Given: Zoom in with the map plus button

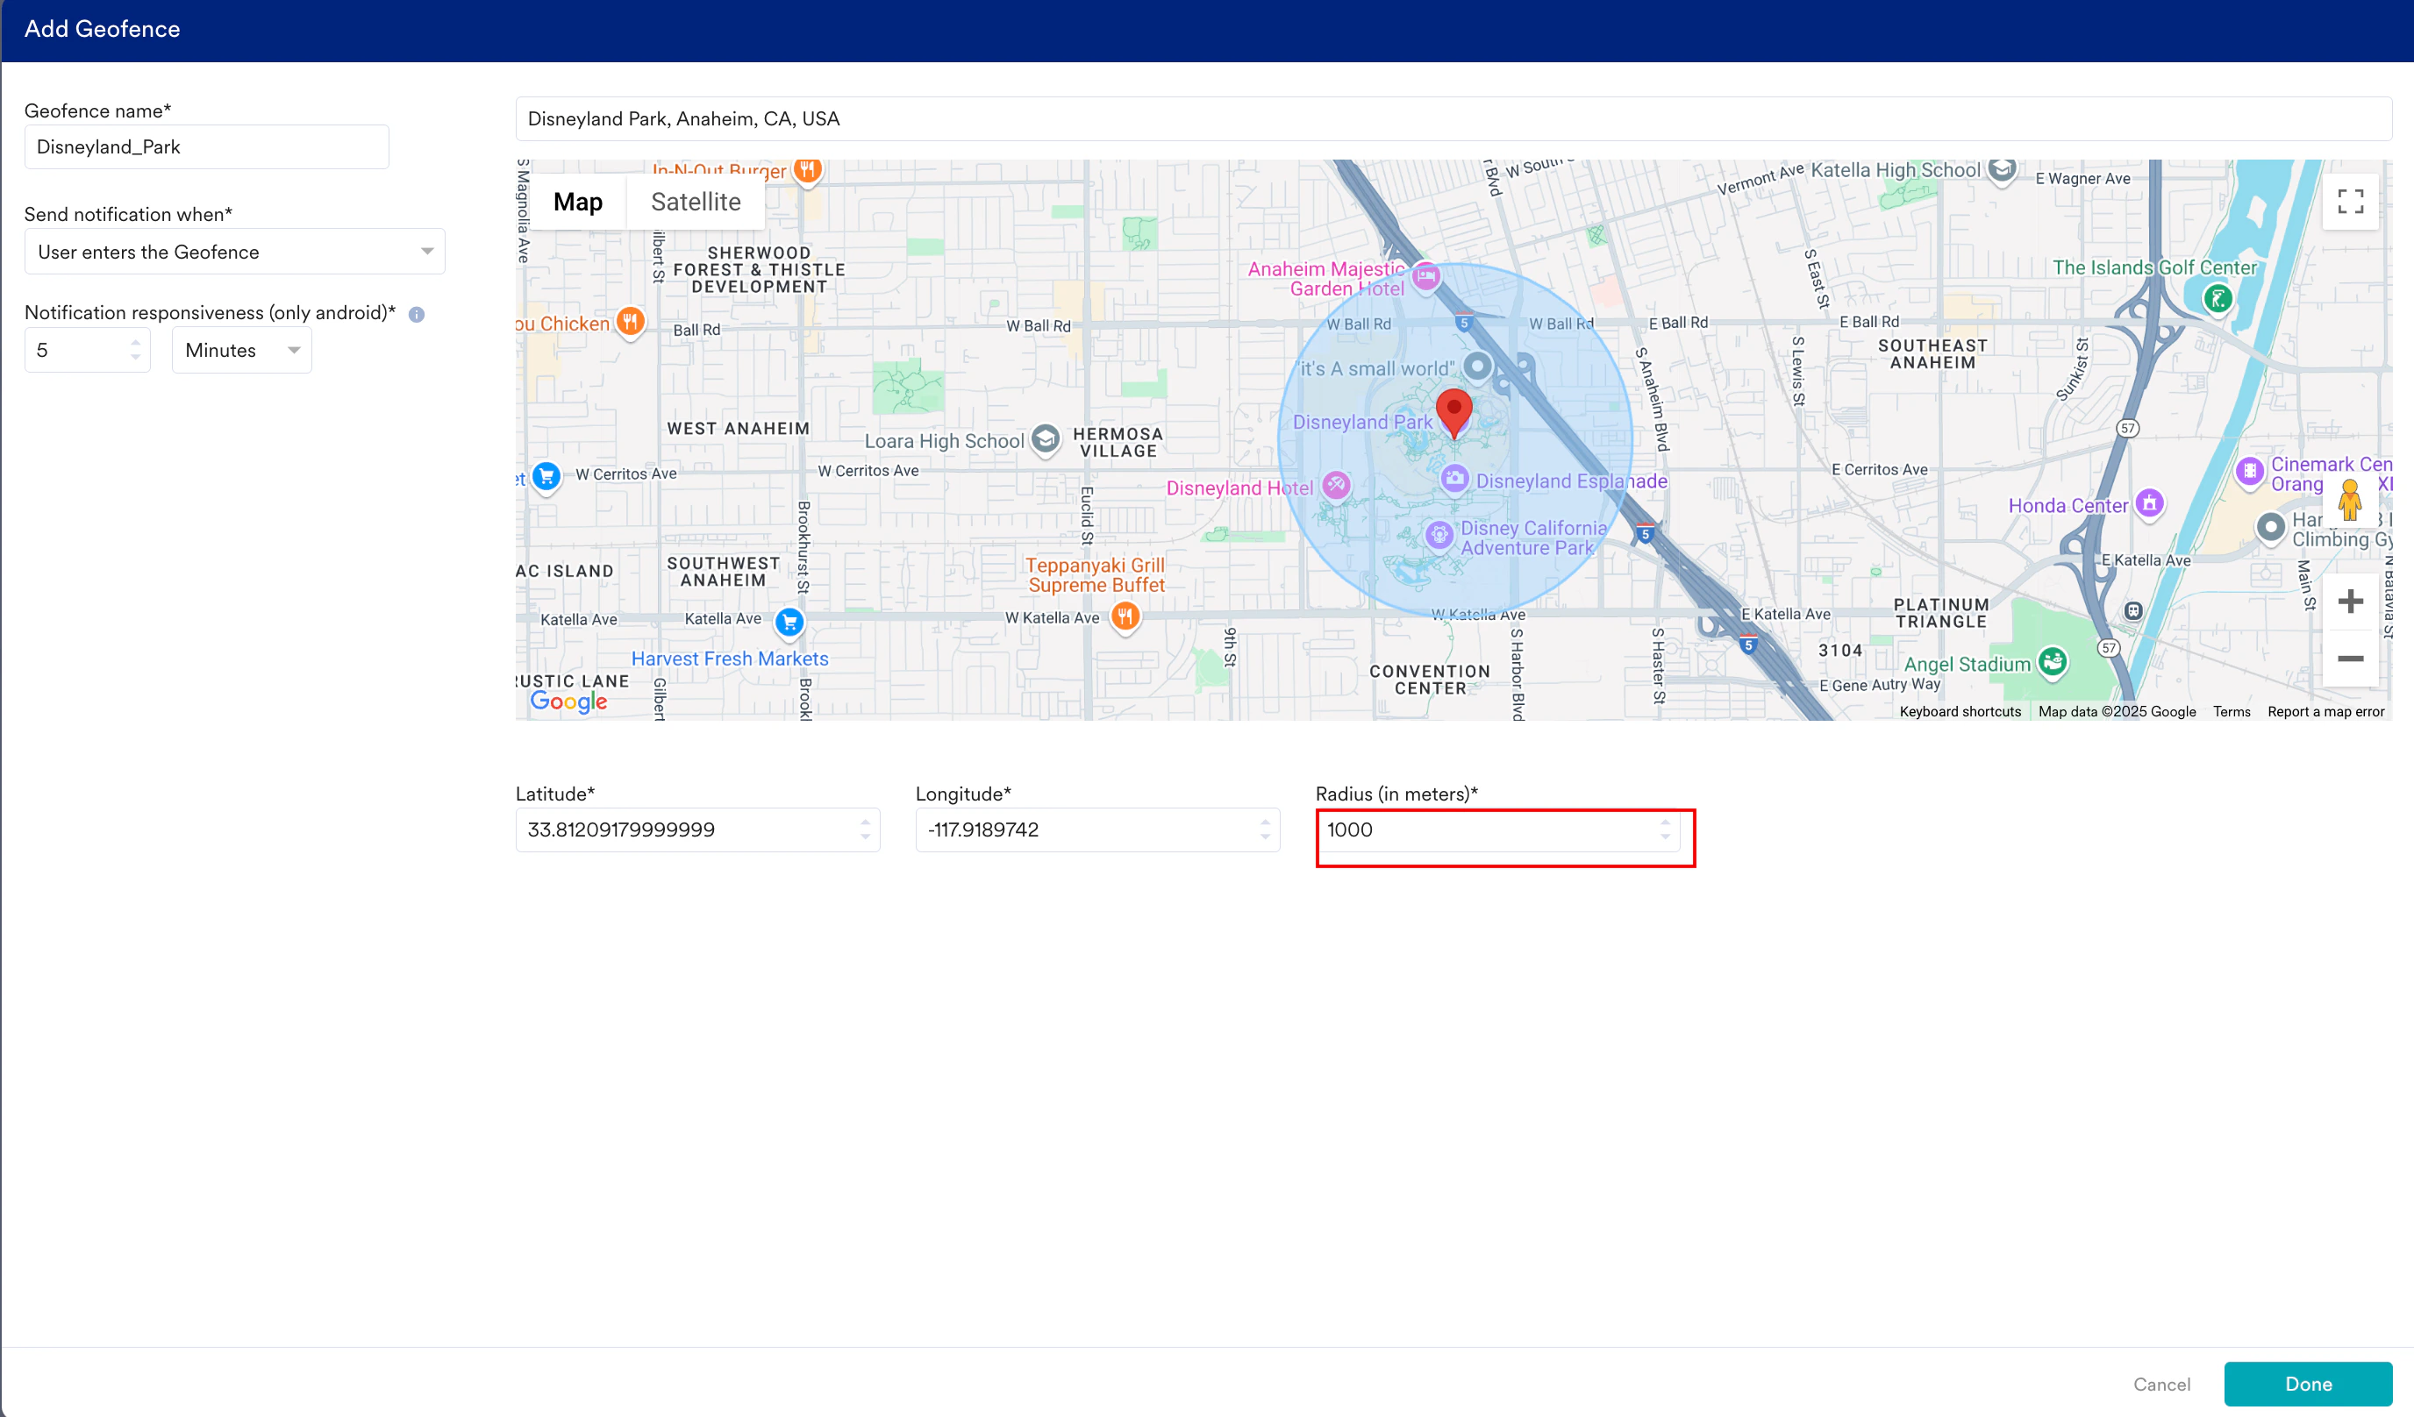Looking at the screenshot, I should [x=2350, y=602].
